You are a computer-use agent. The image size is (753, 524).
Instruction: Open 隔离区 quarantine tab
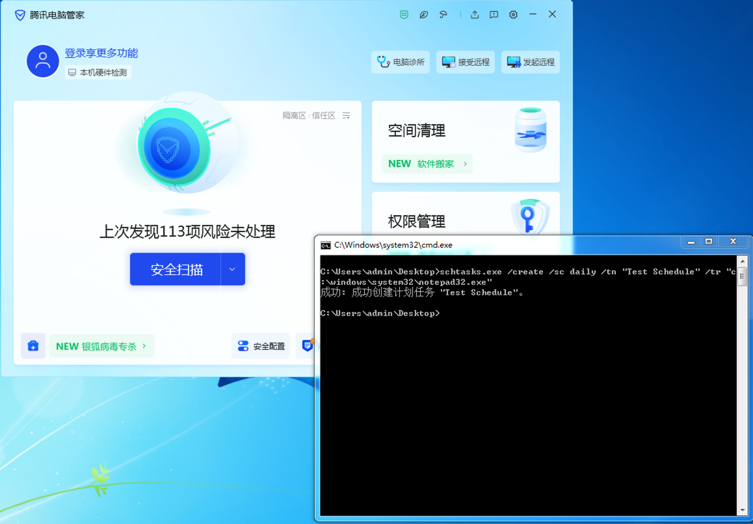tap(294, 115)
